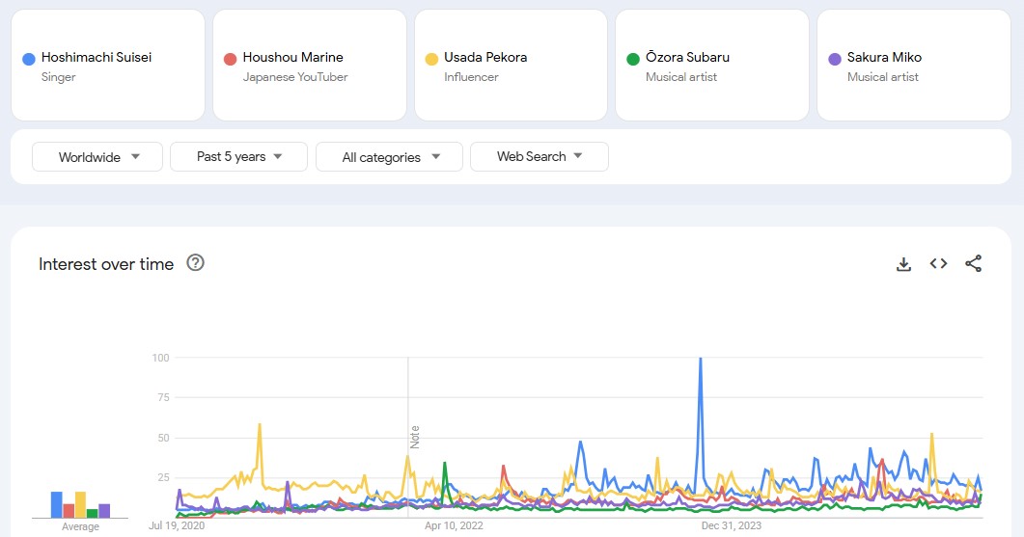Select the Houshou Marine term card

[310, 66]
